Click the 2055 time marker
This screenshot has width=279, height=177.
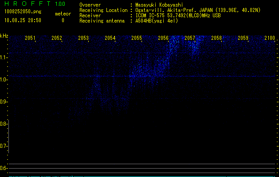click(x=137, y=38)
